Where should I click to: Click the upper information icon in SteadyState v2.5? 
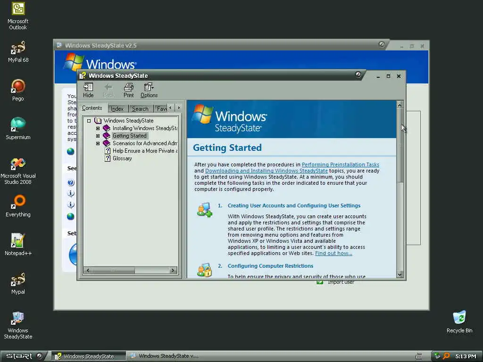tap(71, 194)
